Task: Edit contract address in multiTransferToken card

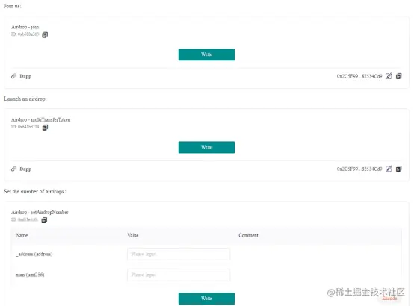Action: coord(389,169)
